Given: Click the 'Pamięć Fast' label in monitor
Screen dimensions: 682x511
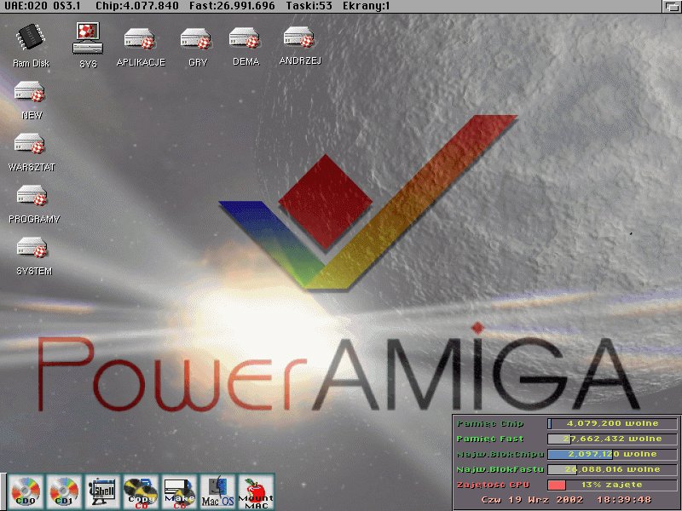Looking at the screenshot, I should [x=490, y=439].
